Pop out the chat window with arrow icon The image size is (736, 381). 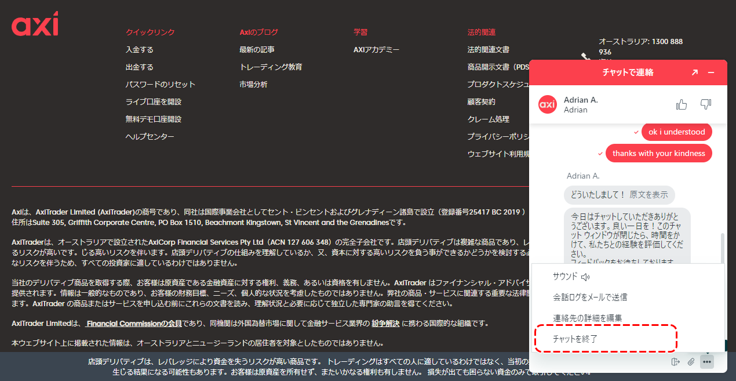tap(695, 72)
